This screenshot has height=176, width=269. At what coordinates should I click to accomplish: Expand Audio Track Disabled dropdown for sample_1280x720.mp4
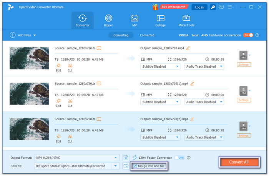click(204, 66)
